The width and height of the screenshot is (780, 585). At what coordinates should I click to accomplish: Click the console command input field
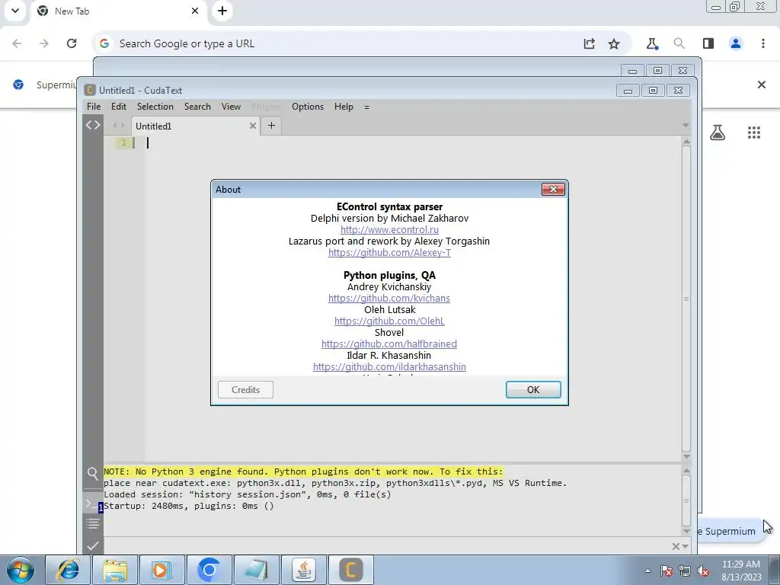pos(385,545)
